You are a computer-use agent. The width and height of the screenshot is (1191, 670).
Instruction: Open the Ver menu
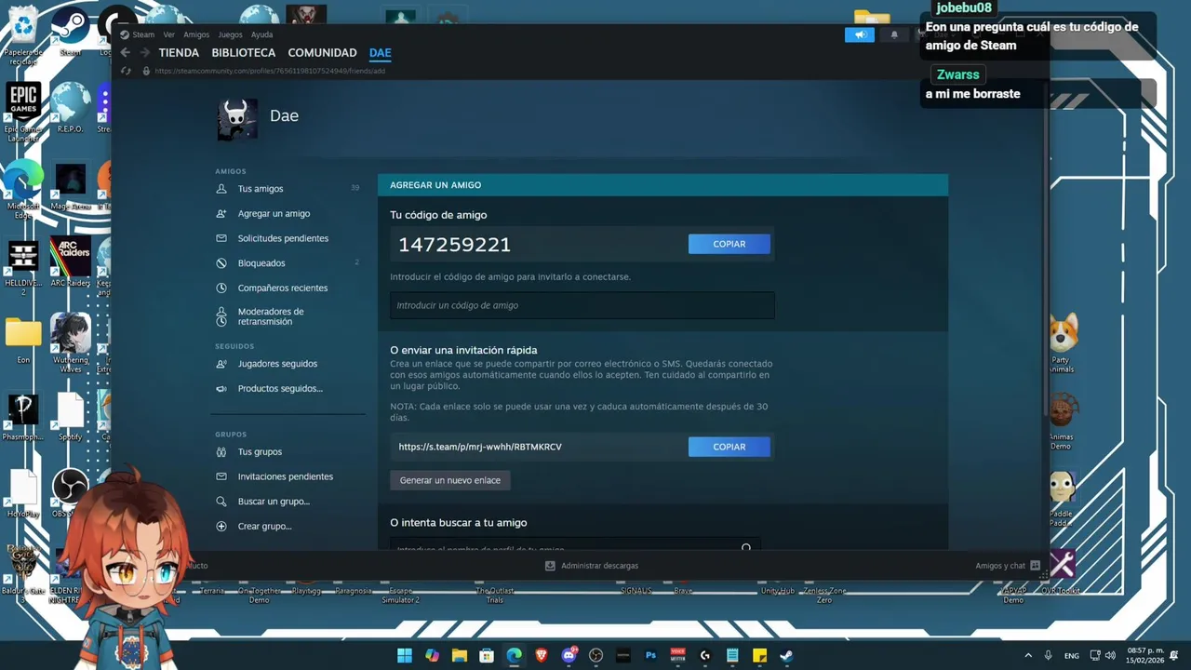pyautogui.click(x=169, y=34)
